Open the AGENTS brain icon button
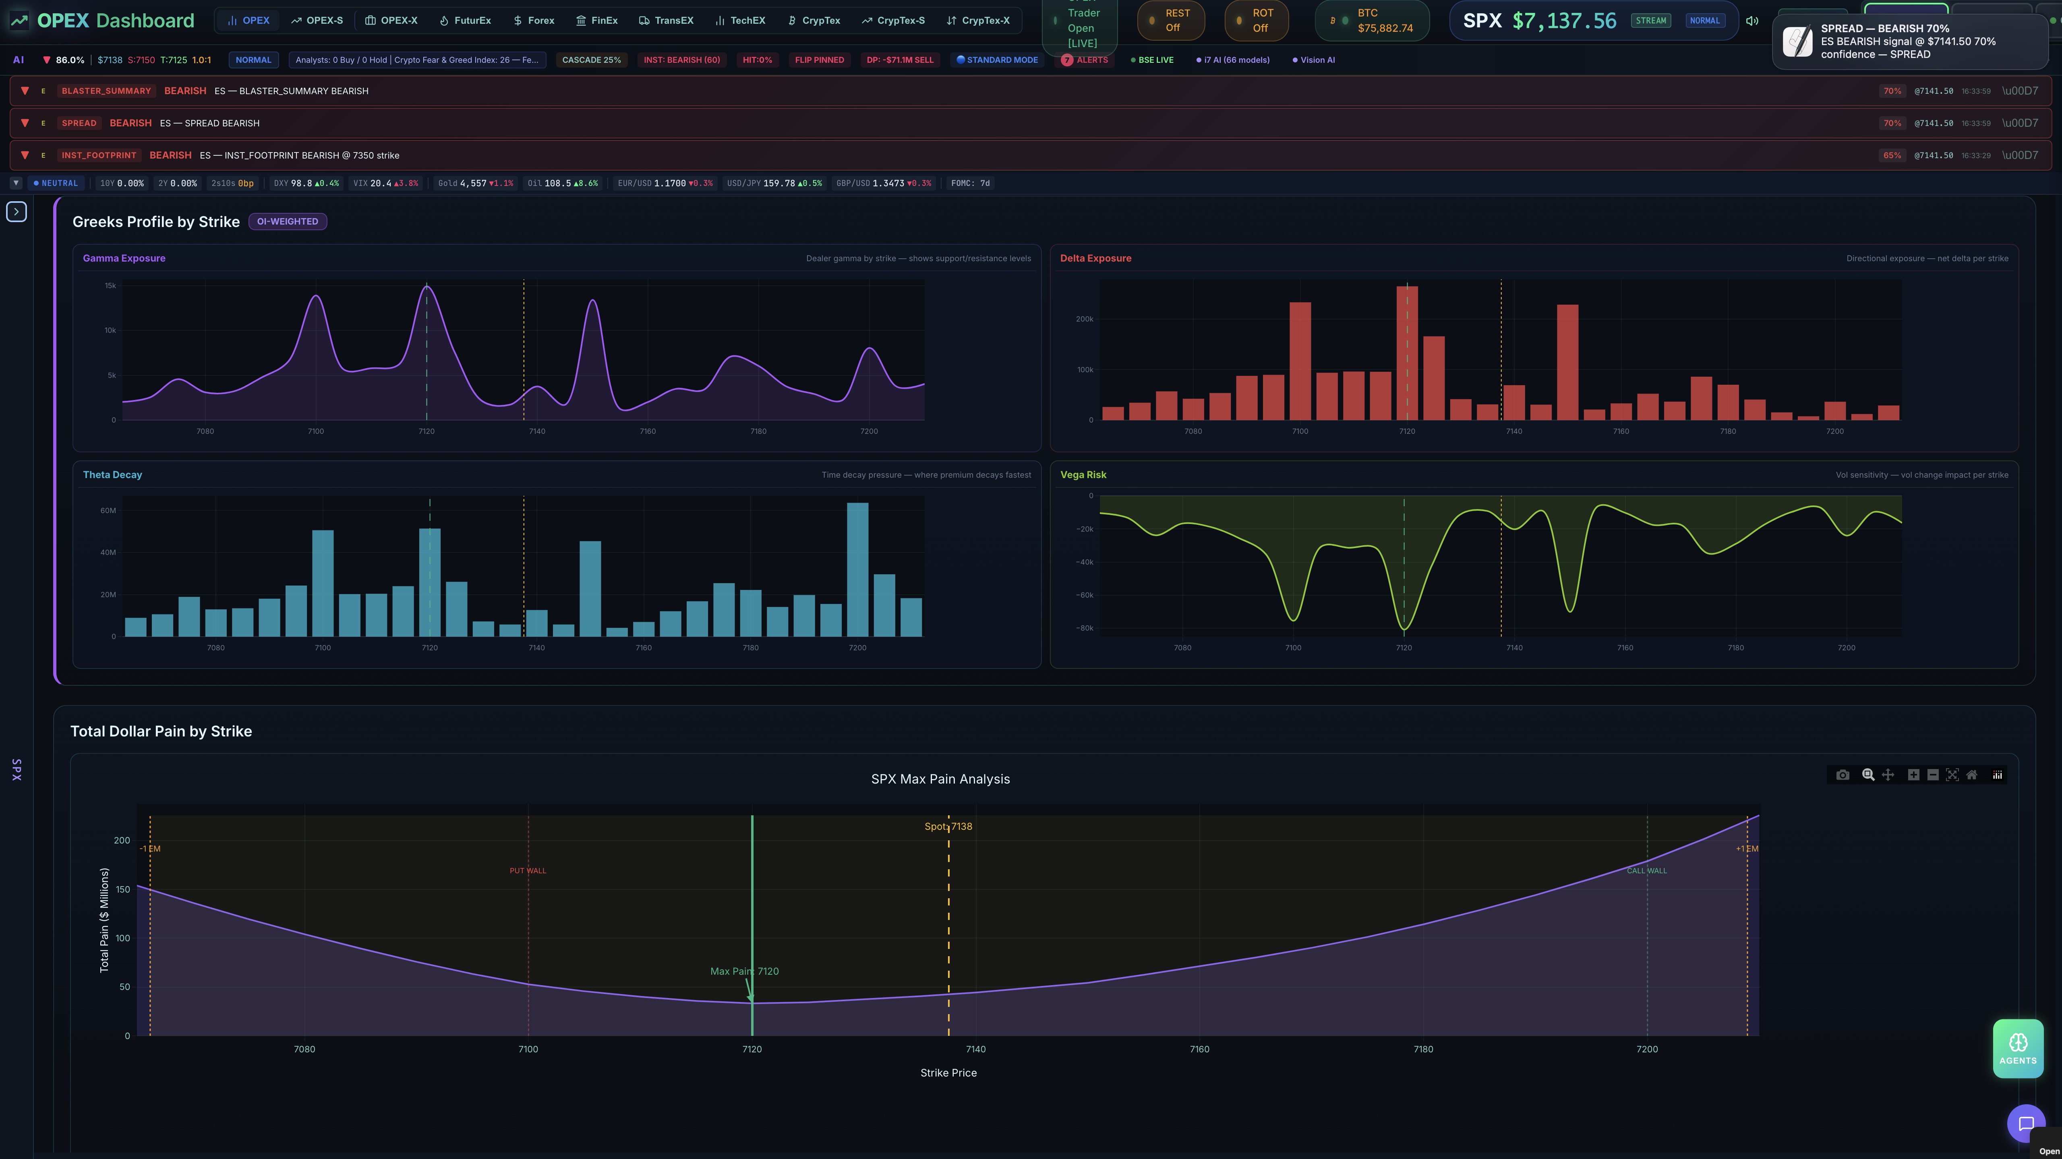The width and height of the screenshot is (2062, 1159). tap(2018, 1049)
